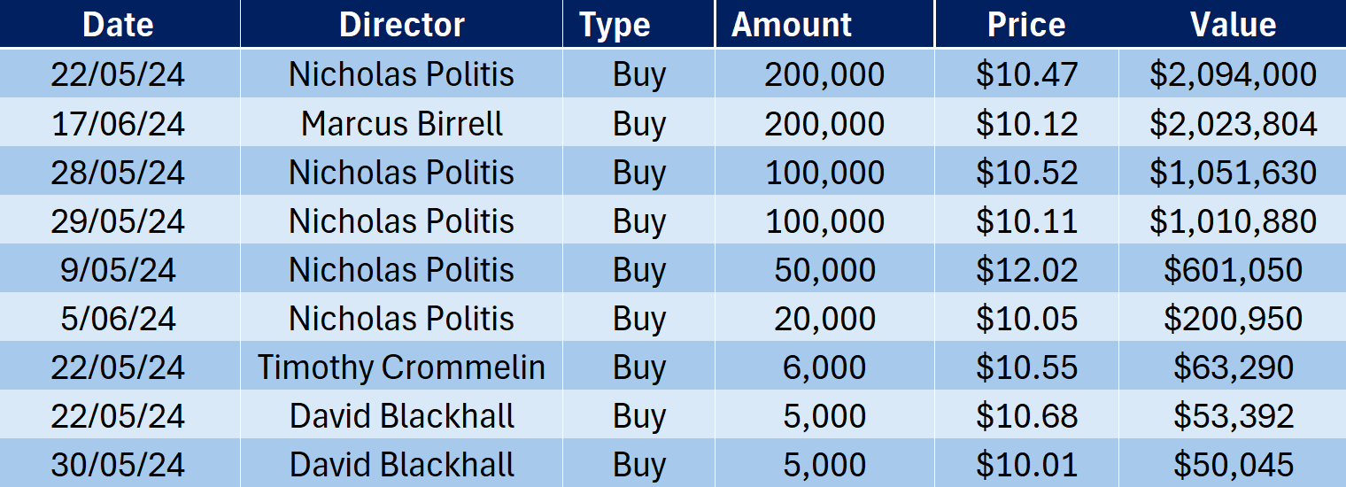Click the Date column header
Viewport: 1346px width, 487px height.
[118, 25]
